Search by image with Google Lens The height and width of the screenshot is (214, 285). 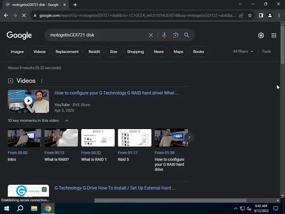[175, 35]
